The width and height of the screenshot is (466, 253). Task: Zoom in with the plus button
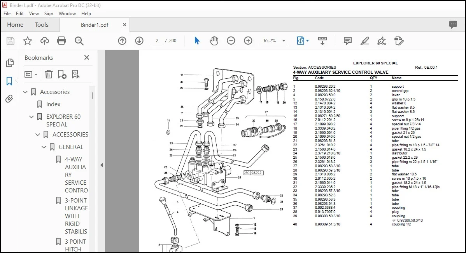point(248,41)
